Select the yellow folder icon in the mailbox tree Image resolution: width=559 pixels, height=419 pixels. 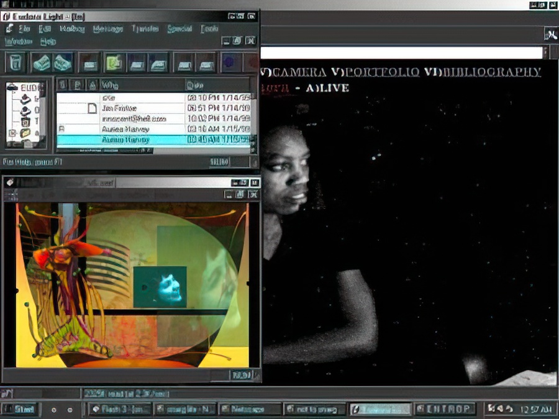tap(25, 133)
